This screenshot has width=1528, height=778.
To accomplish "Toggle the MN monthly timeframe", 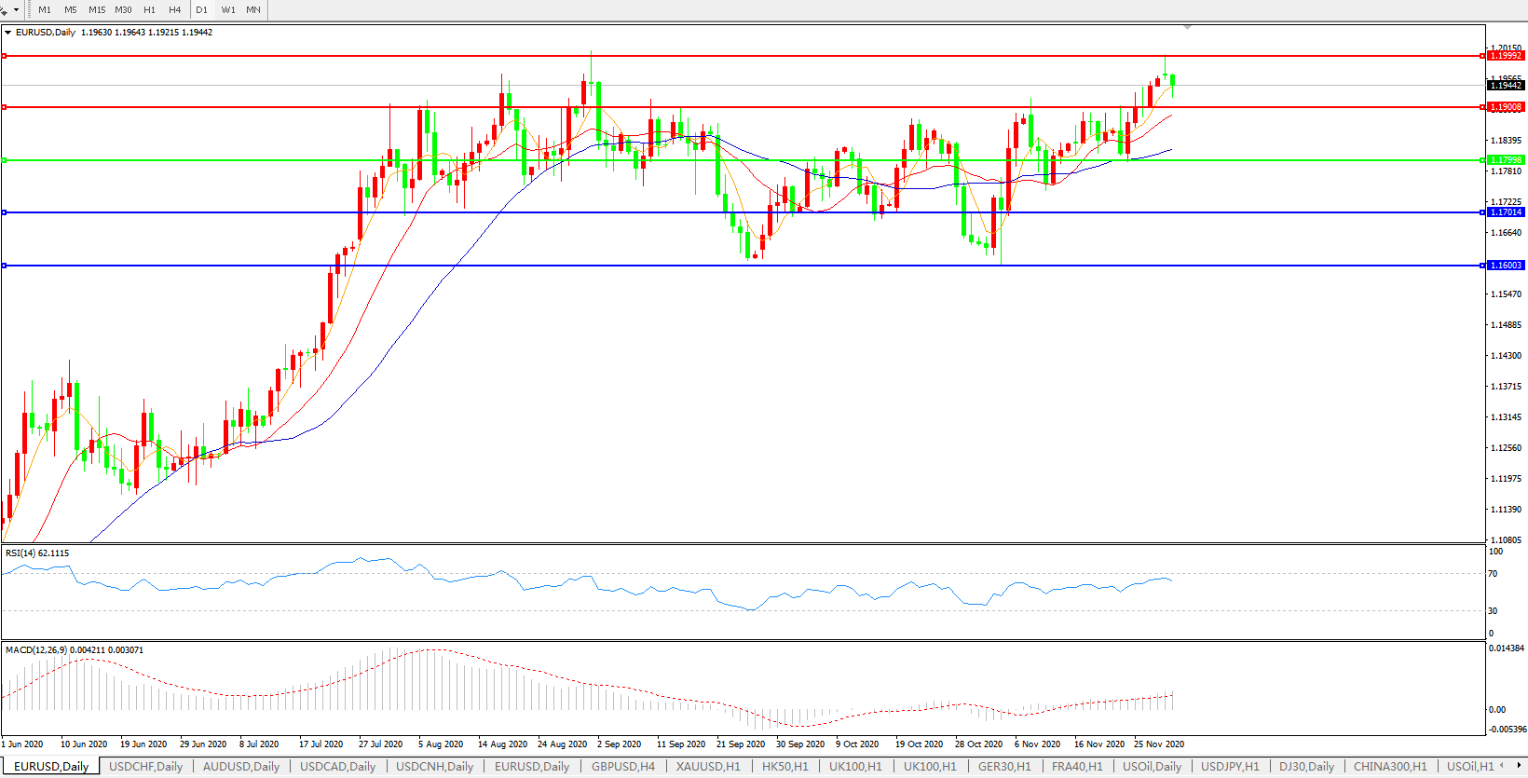I will point(253,9).
